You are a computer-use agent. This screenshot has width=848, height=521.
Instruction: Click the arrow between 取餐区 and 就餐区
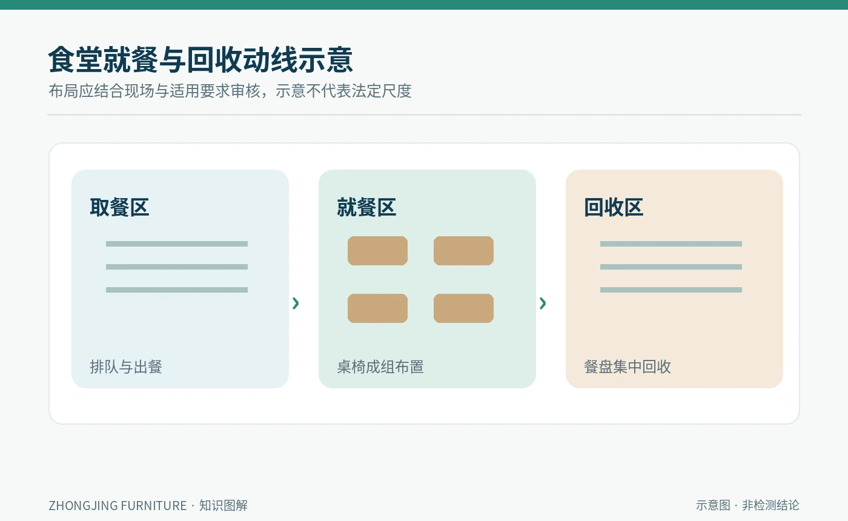click(296, 303)
